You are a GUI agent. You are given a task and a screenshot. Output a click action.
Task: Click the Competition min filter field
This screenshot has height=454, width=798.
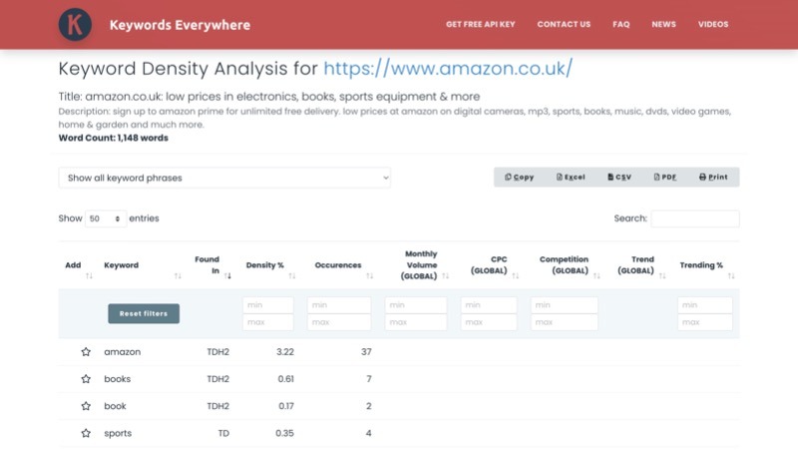pyautogui.click(x=565, y=305)
